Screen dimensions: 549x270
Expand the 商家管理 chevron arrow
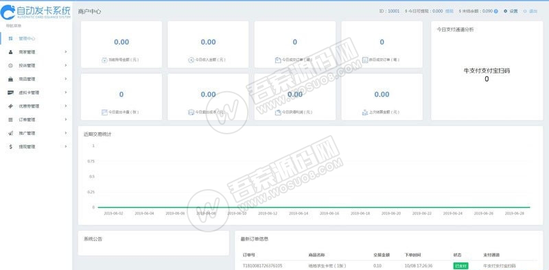pyautogui.click(x=66, y=52)
